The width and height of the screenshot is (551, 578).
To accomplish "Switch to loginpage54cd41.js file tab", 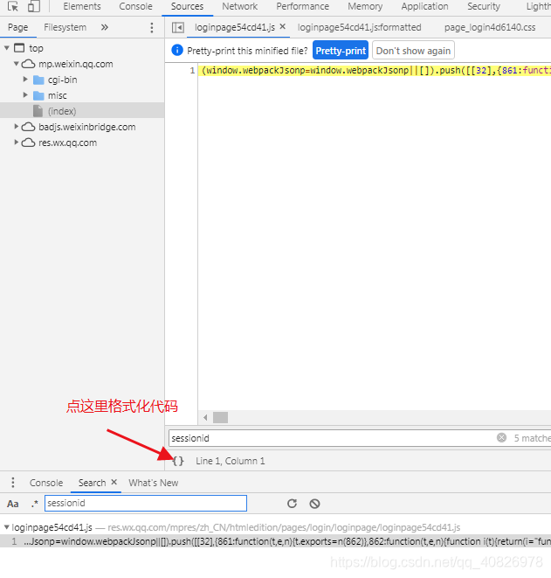I will point(235,27).
